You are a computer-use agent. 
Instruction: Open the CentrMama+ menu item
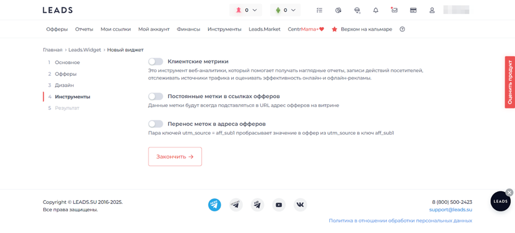(x=306, y=29)
